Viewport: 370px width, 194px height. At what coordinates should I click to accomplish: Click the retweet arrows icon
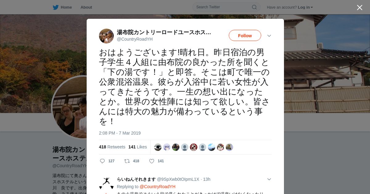coord(127,161)
